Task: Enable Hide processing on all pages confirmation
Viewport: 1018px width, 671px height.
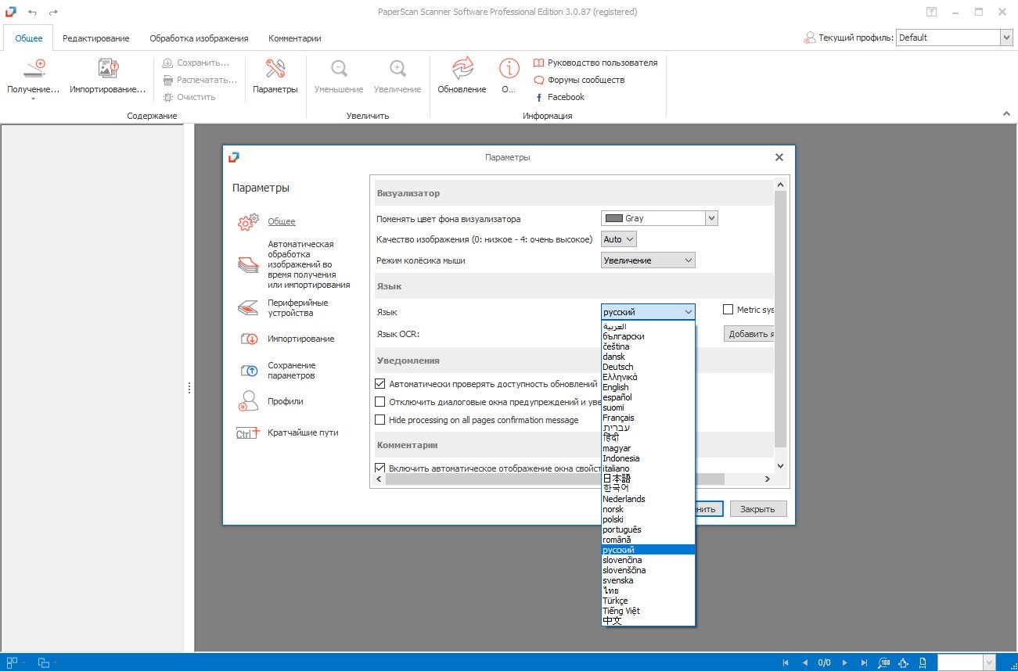Action: 380,420
